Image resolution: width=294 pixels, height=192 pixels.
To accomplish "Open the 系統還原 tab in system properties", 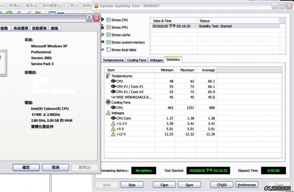I will (21, 29).
